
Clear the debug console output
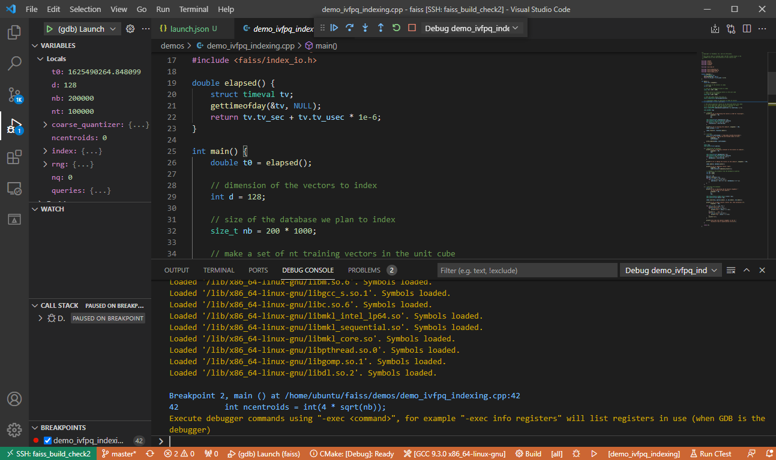point(731,270)
